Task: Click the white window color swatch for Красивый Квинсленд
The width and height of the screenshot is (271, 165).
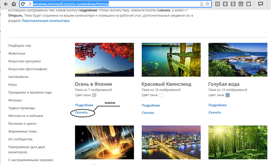Action: tap(161, 95)
